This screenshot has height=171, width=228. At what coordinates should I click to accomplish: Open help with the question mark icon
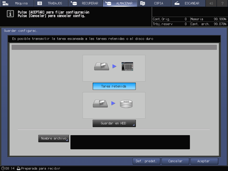click(222, 3)
